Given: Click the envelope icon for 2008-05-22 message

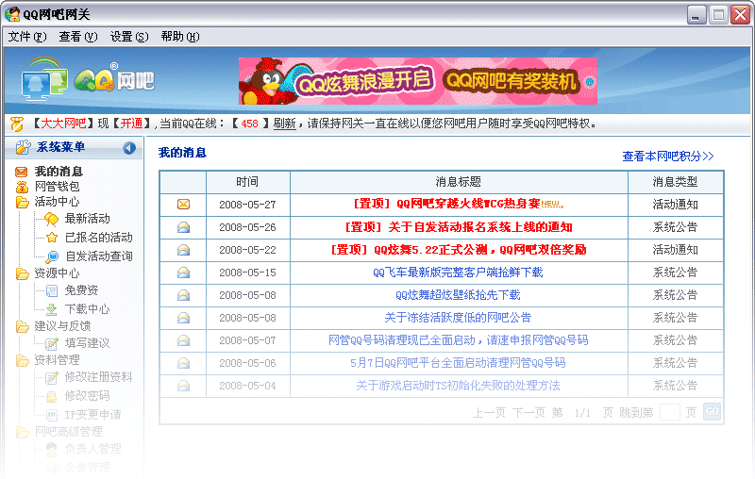Looking at the screenshot, I should pyautogui.click(x=183, y=250).
